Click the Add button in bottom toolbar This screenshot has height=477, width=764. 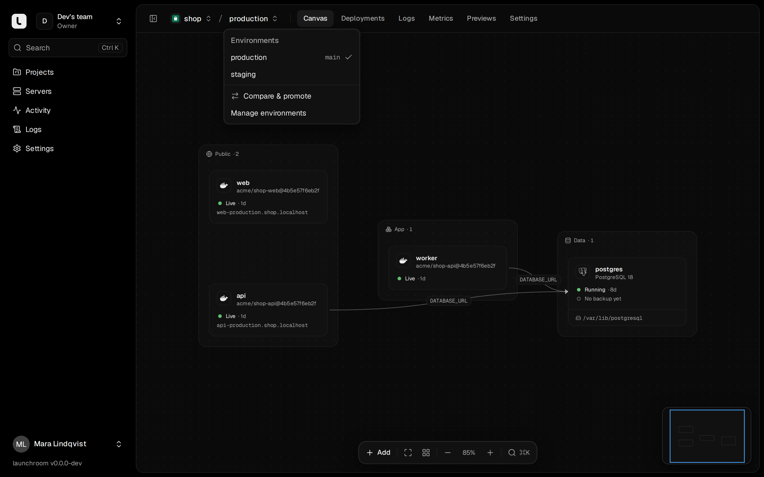(x=379, y=453)
